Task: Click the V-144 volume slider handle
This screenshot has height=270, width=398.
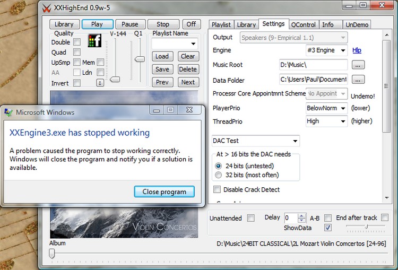Action: 115,80
